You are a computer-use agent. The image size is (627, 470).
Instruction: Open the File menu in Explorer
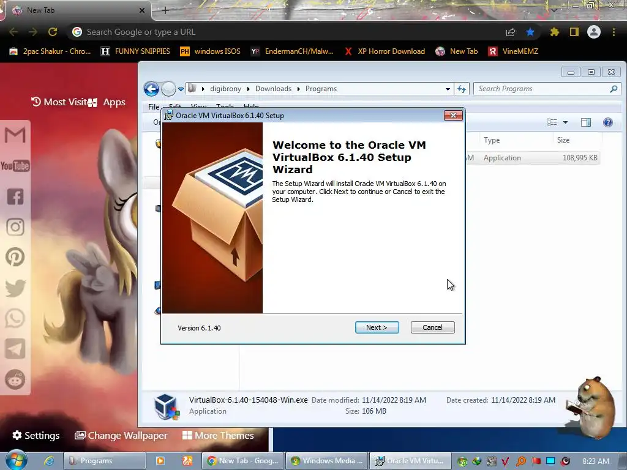pyautogui.click(x=154, y=106)
